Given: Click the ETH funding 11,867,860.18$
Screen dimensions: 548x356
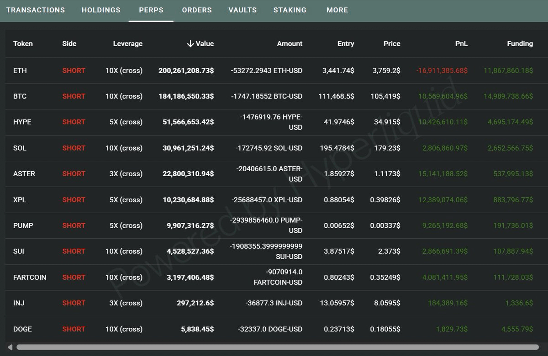Looking at the screenshot, I should pos(508,71).
